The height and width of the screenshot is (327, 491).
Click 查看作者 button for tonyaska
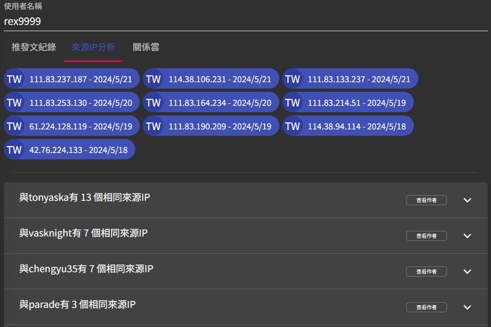point(427,200)
